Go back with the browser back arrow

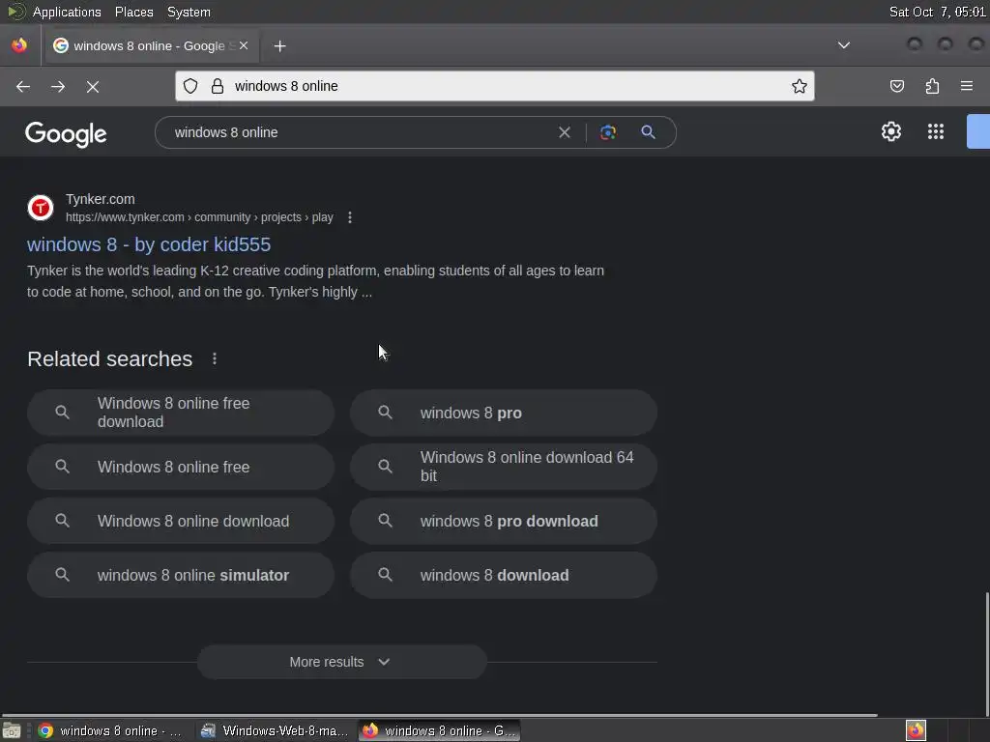(23, 86)
